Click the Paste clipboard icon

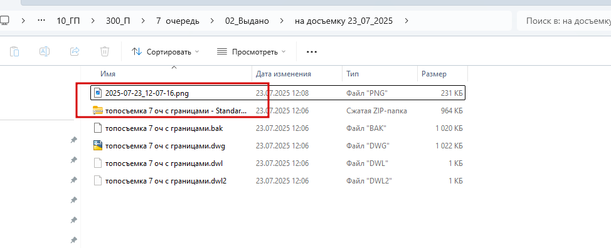coord(14,51)
